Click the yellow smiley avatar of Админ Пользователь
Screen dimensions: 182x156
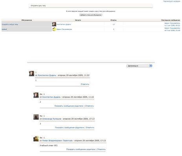[54, 29]
